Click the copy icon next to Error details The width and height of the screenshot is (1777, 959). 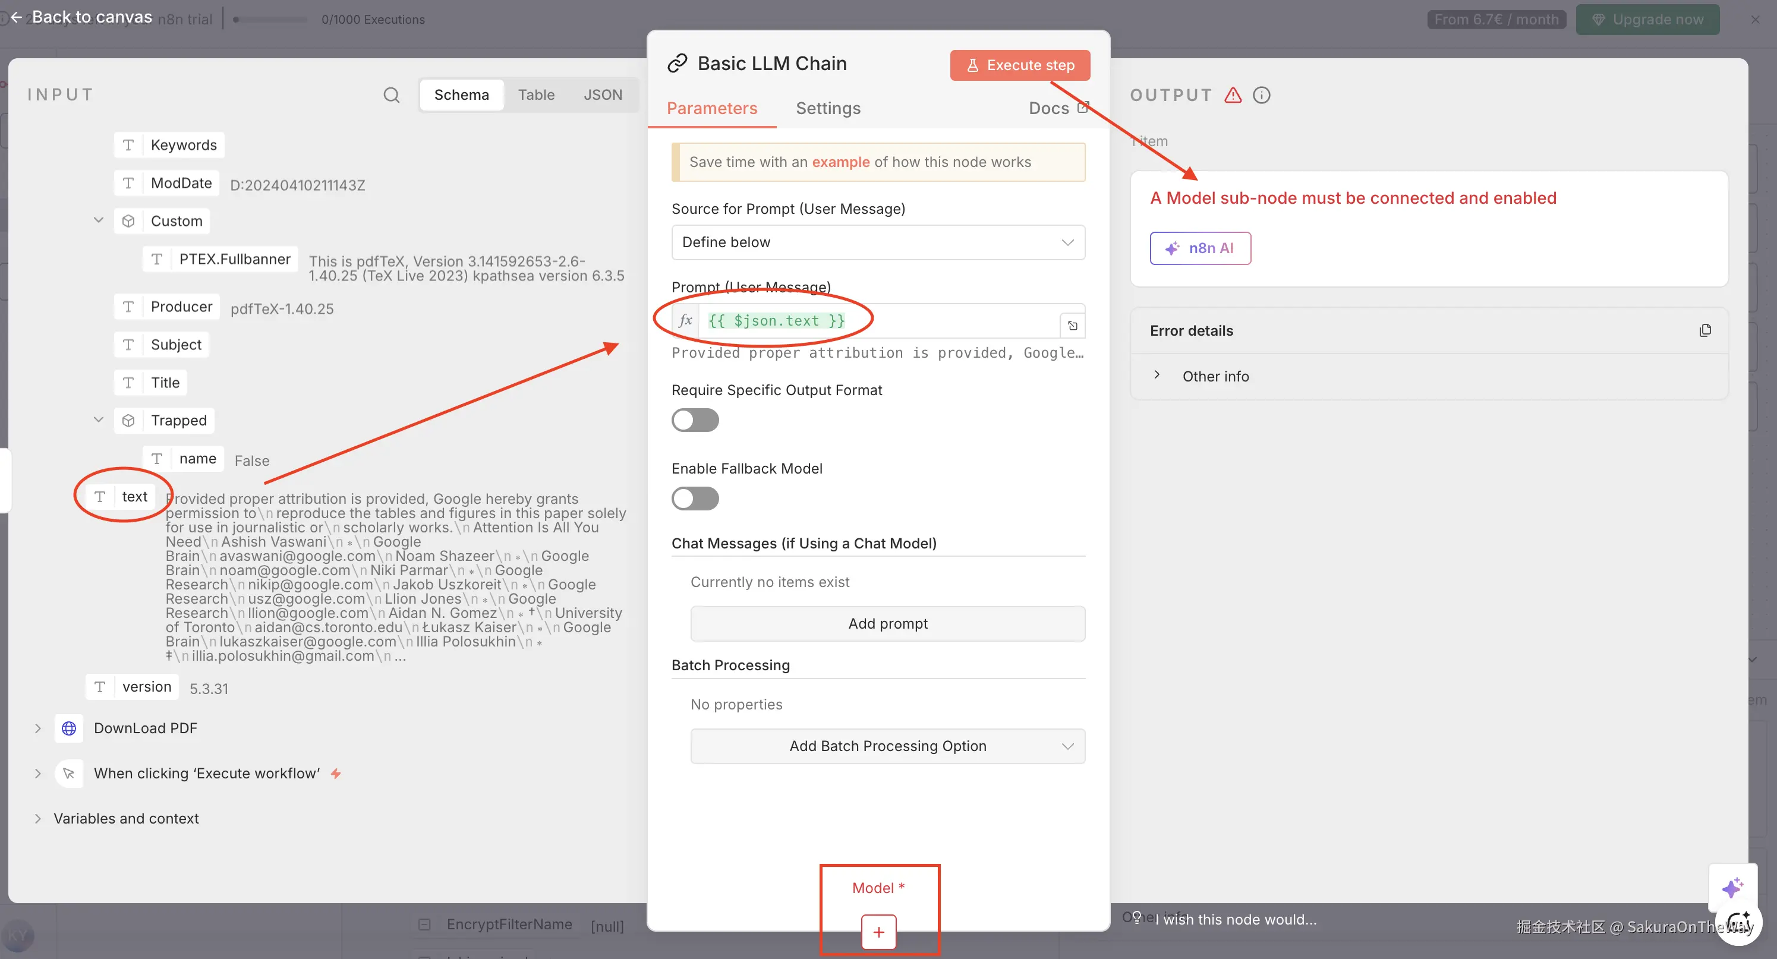[1704, 330]
